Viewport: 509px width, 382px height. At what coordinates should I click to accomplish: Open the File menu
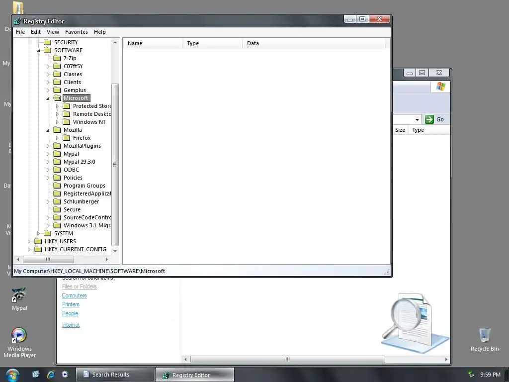pyautogui.click(x=20, y=32)
